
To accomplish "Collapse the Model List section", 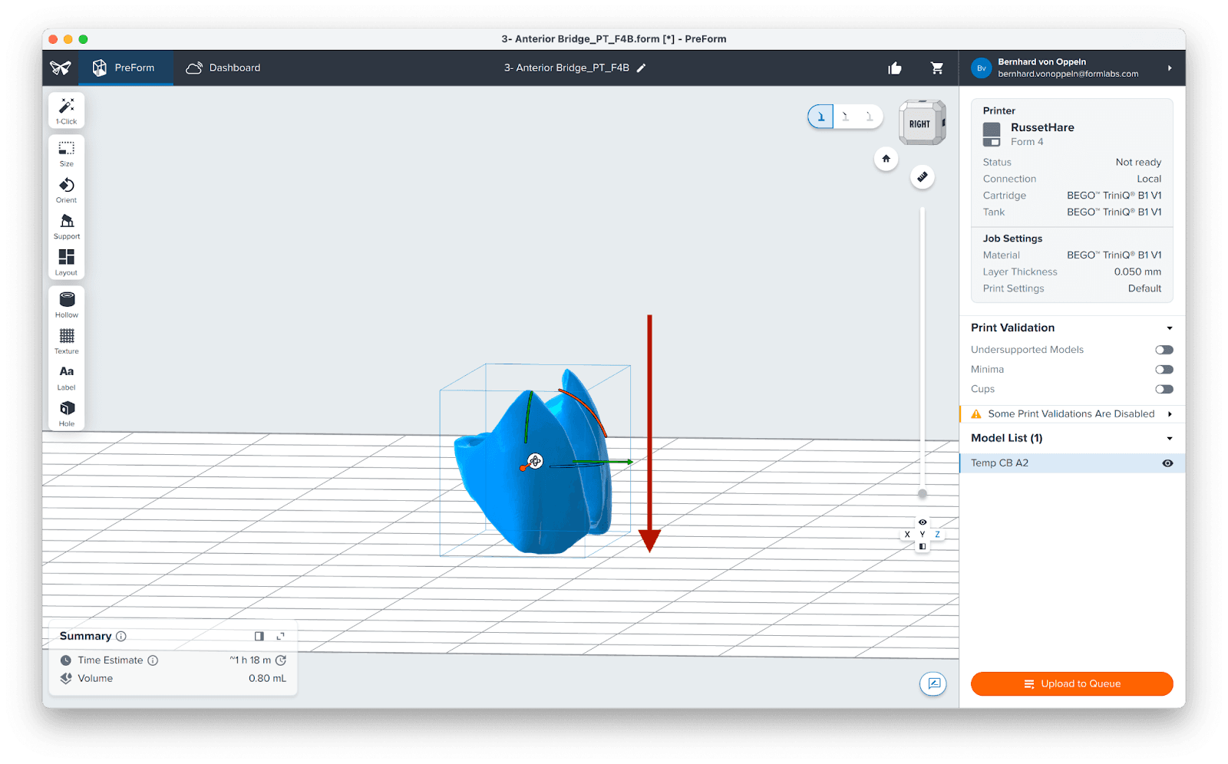I will pos(1170,439).
